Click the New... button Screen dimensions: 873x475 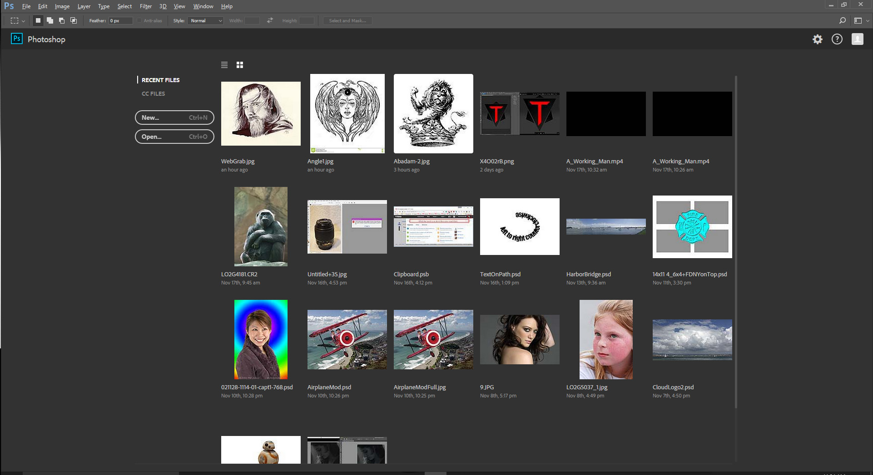tap(174, 118)
